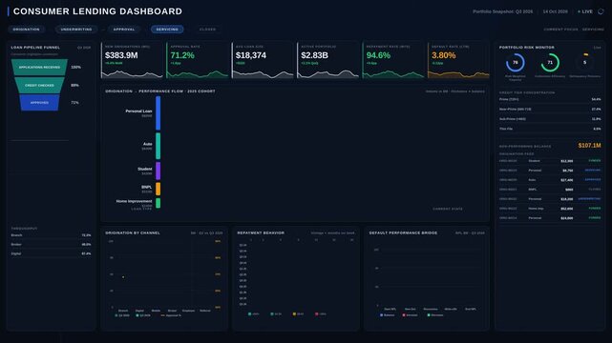Click the delinquency gauge showing 5
This screenshot has width=612, height=343.
584,63
